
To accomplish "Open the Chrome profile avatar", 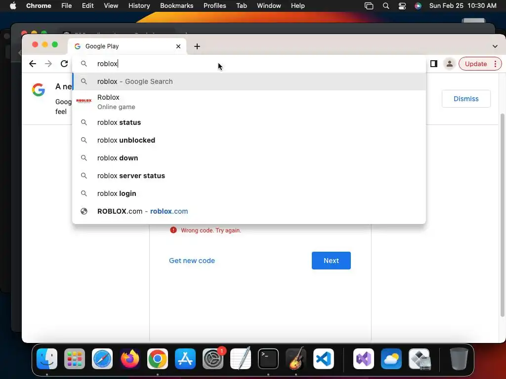I will pyautogui.click(x=449, y=64).
